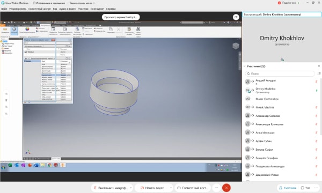Open the participants sort list icon

319,73
